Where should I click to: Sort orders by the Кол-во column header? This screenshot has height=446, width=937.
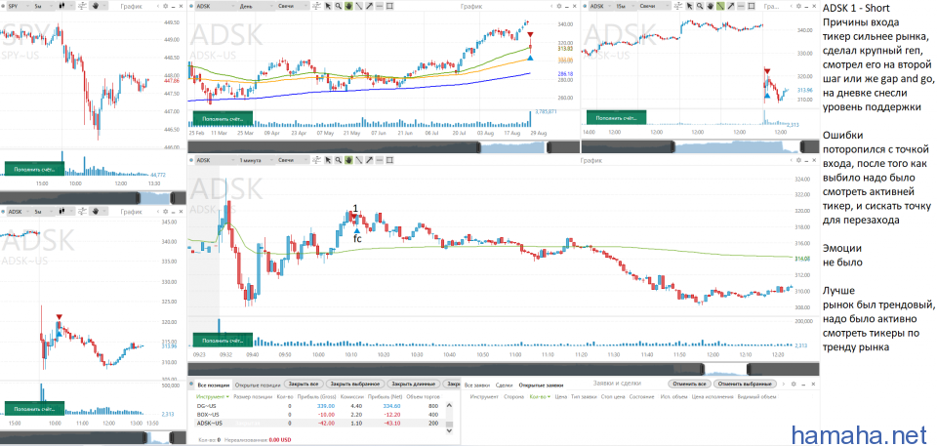[x=540, y=396]
